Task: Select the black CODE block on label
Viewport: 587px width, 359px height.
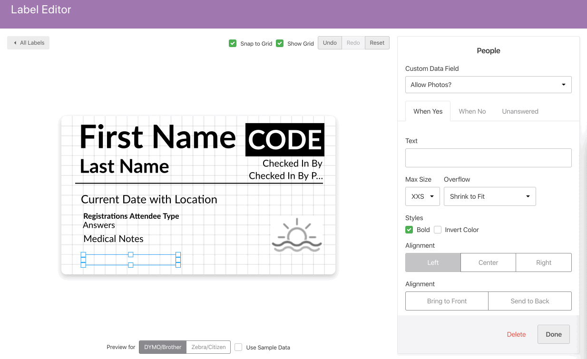Action: [x=285, y=140]
